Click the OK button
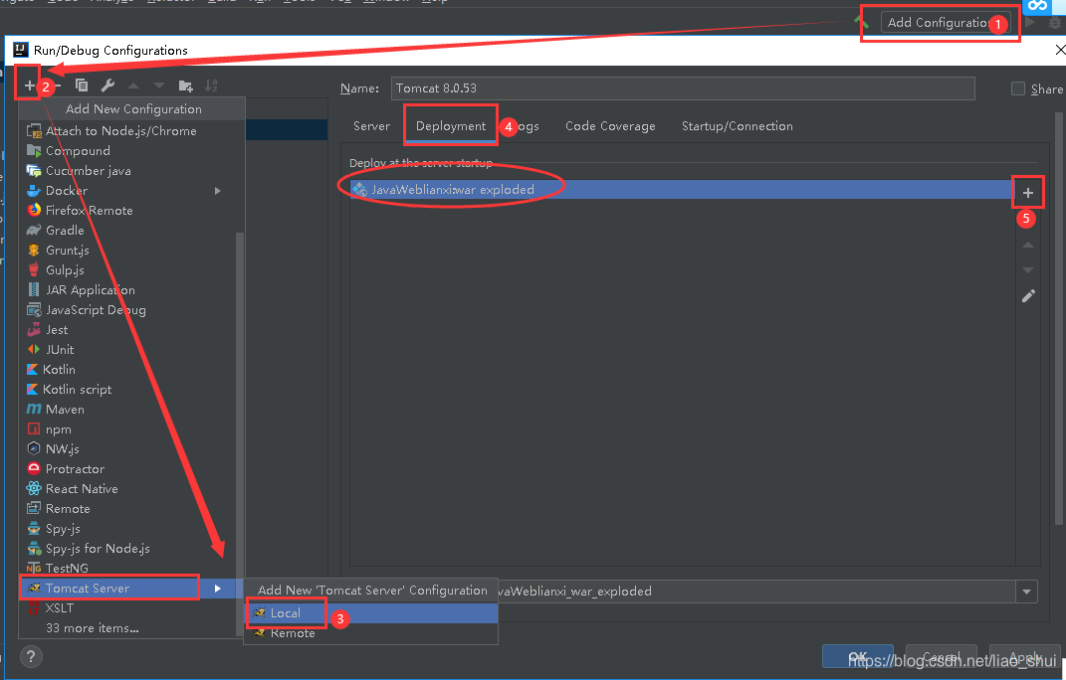This screenshot has width=1066, height=680. point(858,657)
